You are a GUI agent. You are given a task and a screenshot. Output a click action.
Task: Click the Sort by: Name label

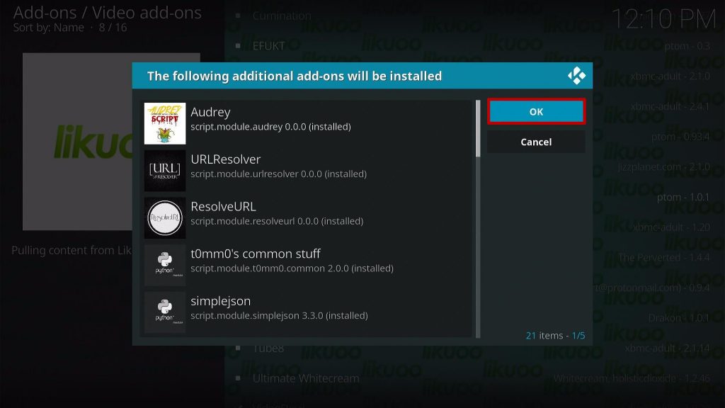tap(49, 28)
